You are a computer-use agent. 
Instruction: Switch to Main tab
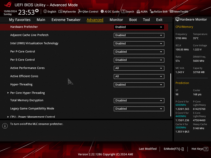[41, 20]
